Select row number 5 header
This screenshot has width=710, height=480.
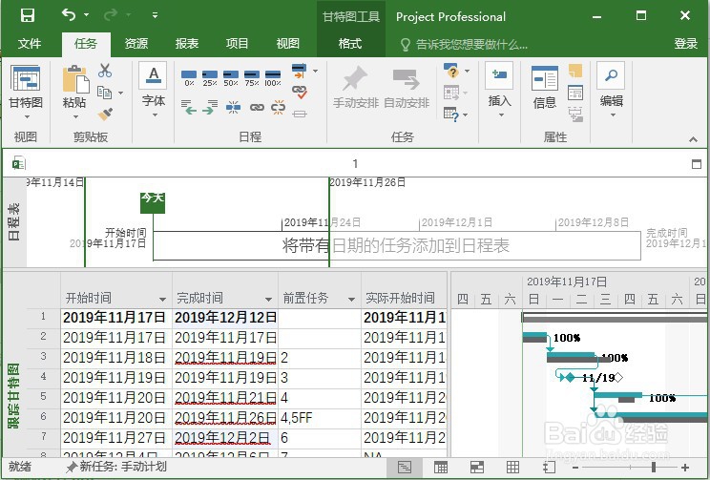pyautogui.click(x=44, y=397)
